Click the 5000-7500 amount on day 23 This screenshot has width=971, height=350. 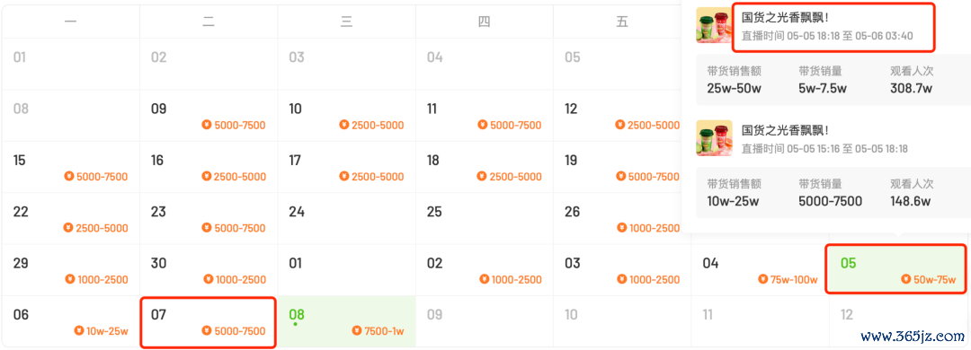(240, 228)
